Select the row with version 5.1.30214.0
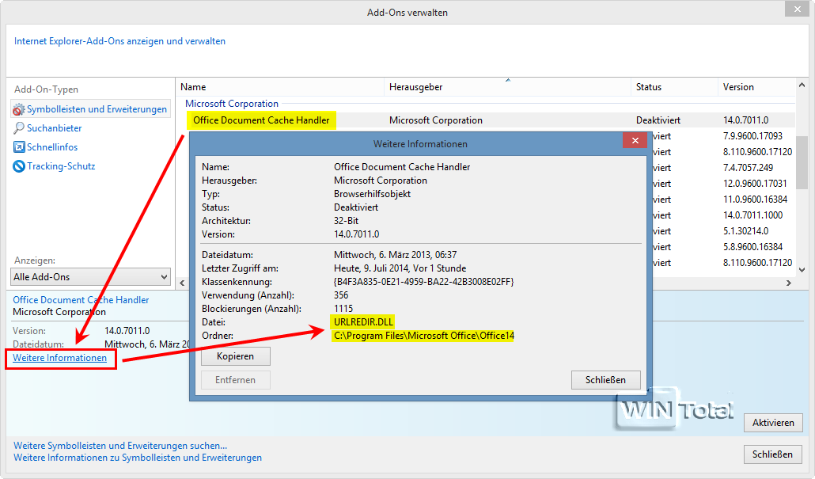Screen dimensions: 815x479 point(745,231)
